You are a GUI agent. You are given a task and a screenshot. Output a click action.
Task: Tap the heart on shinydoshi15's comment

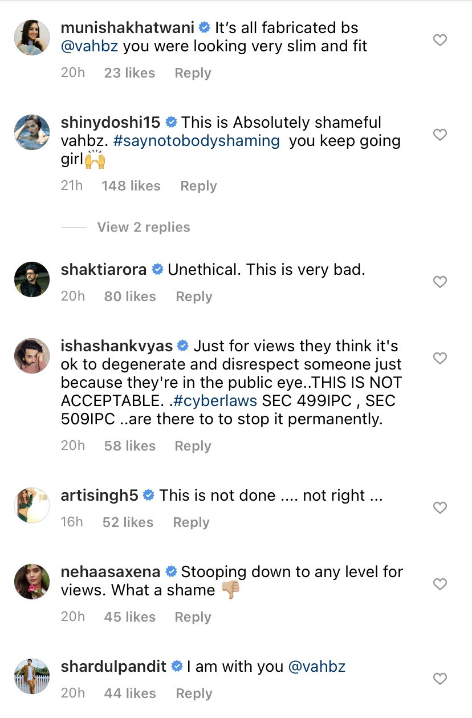(440, 135)
